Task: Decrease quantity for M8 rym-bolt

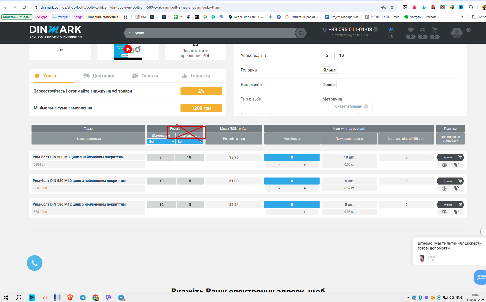Action: (x=279, y=165)
